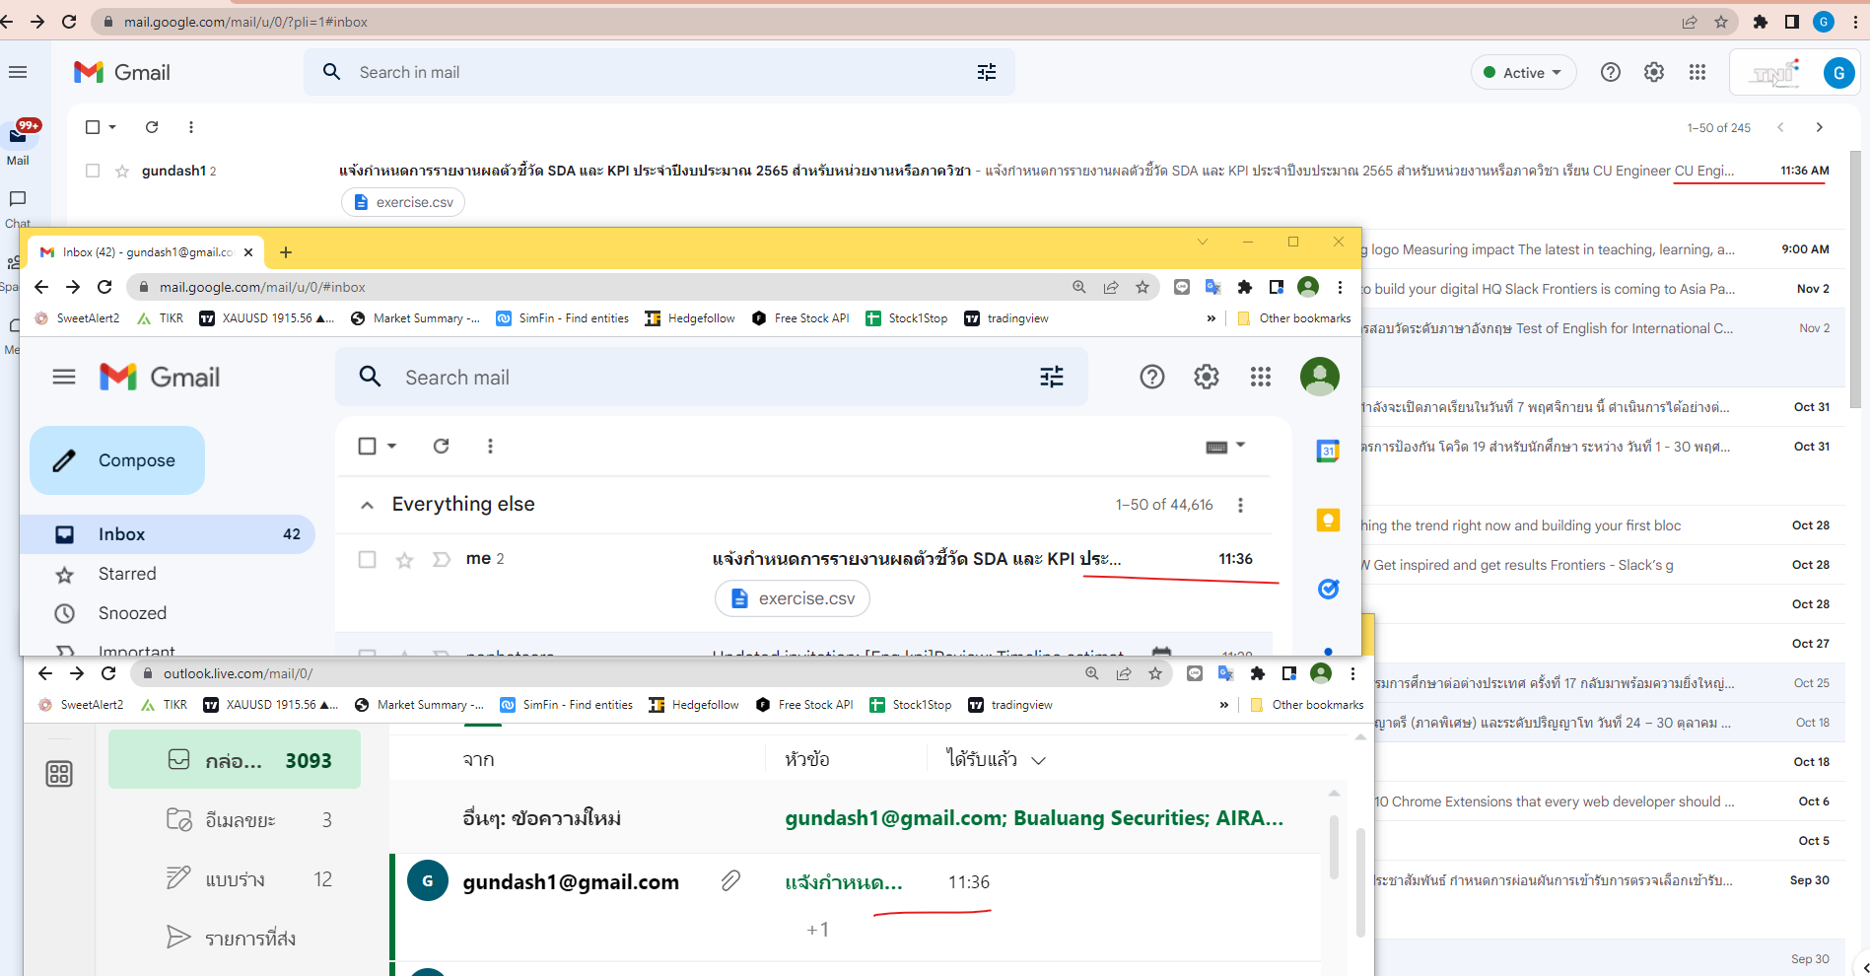The width and height of the screenshot is (1870, 976).
Task: Open Google Calendar in the side panel
Action: [1328, 451]
